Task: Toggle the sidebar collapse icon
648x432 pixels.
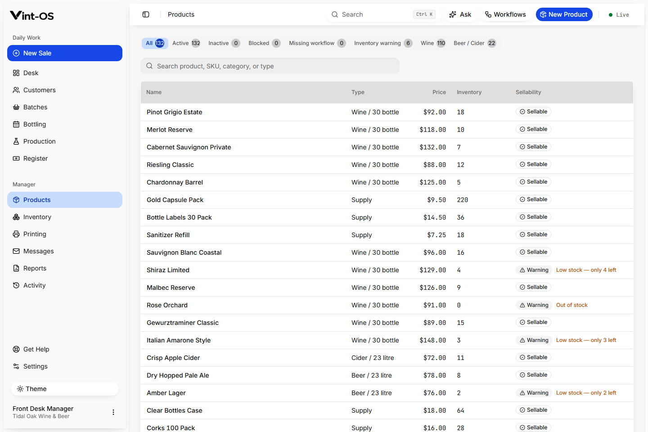Action: click(146, 14)
